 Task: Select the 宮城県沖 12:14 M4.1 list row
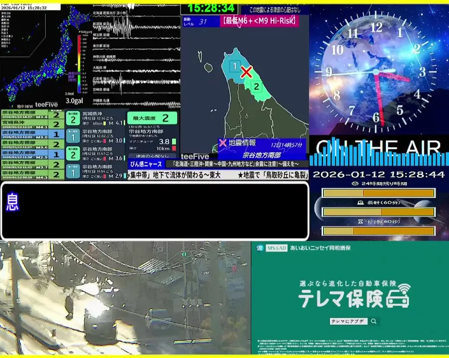pyautogui.click(x=33, y=124)
